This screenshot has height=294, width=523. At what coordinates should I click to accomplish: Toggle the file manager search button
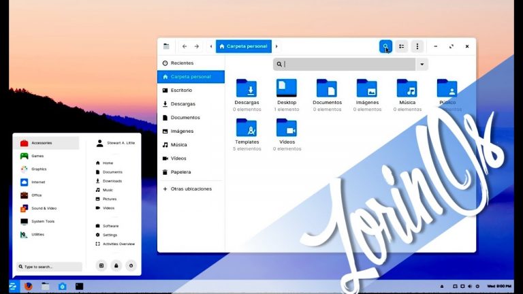click(x=385, y=46)
